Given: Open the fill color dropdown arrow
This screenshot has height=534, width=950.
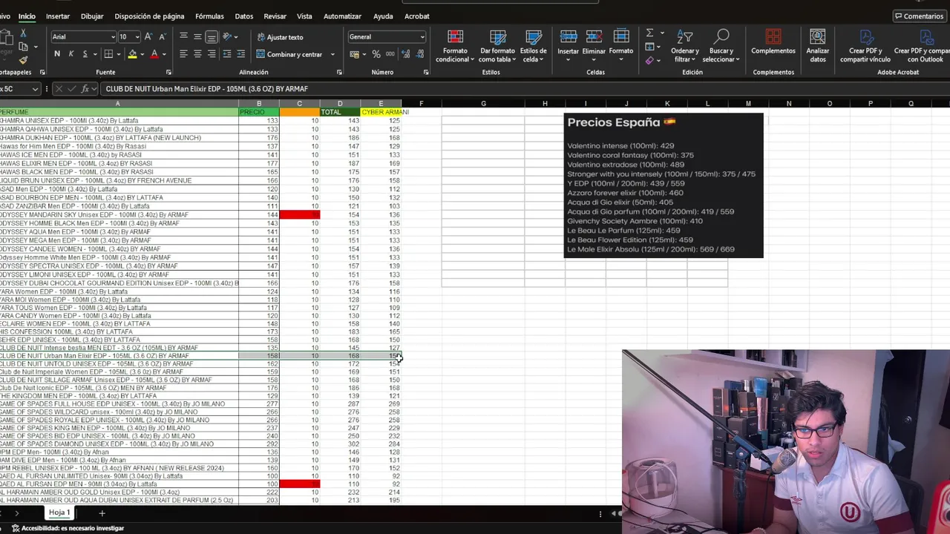Looking at the screenshot, I should 142,54.
